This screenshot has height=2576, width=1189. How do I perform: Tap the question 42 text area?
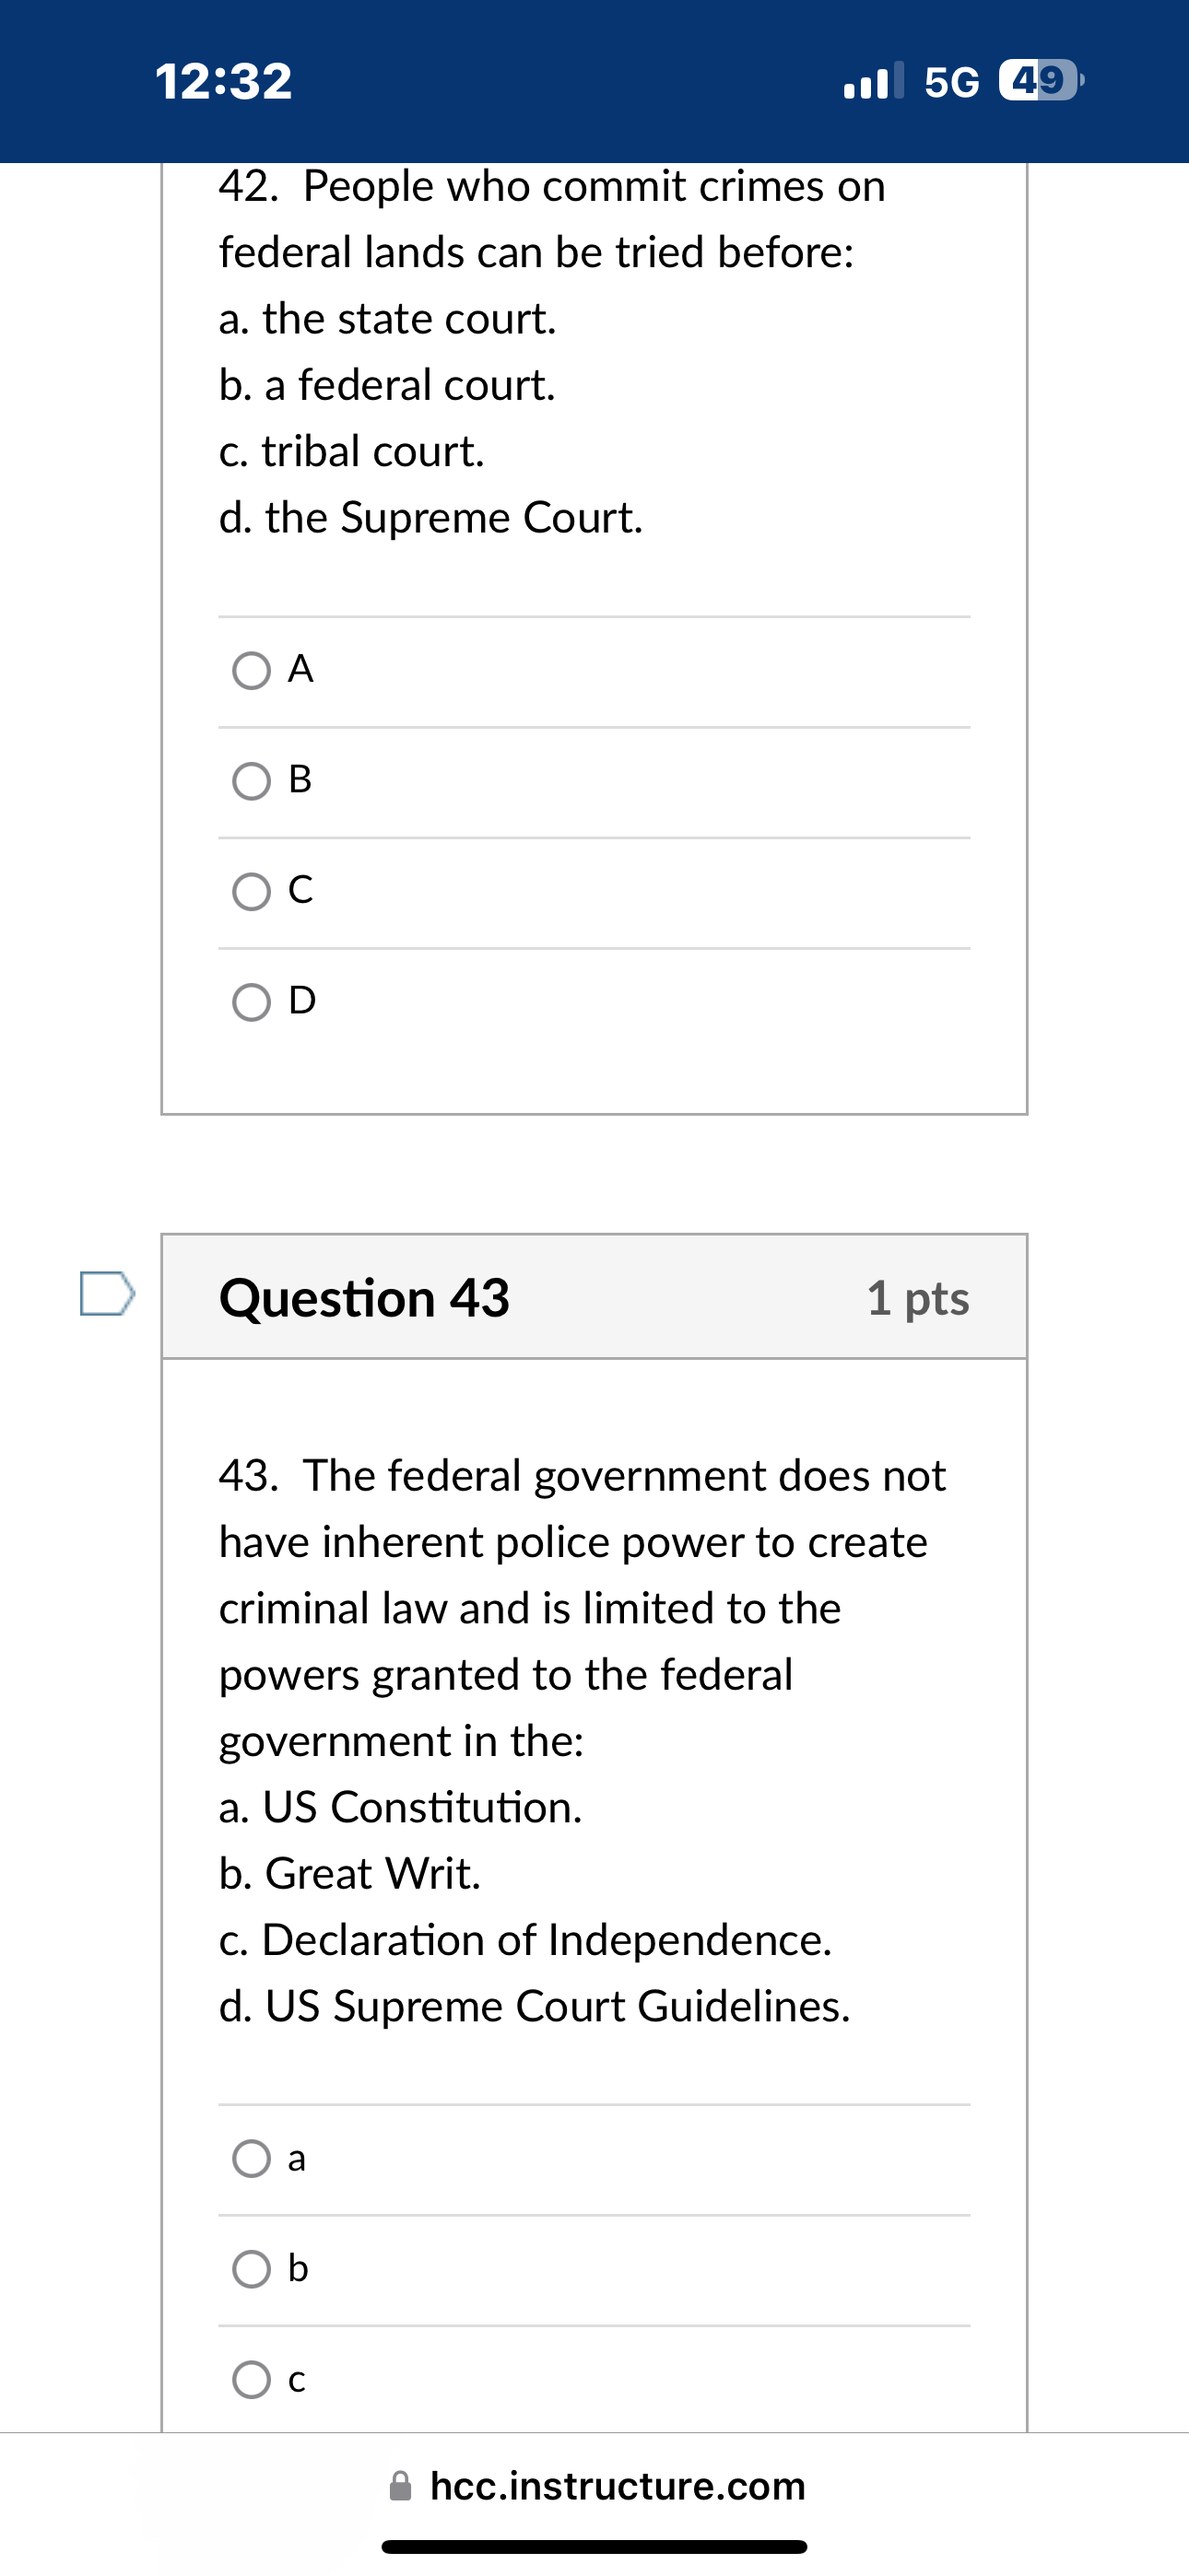[550, 350]
